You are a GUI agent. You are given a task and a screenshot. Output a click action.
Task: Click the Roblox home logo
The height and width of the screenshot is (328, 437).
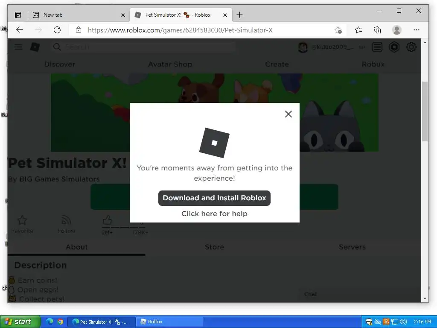35,47
